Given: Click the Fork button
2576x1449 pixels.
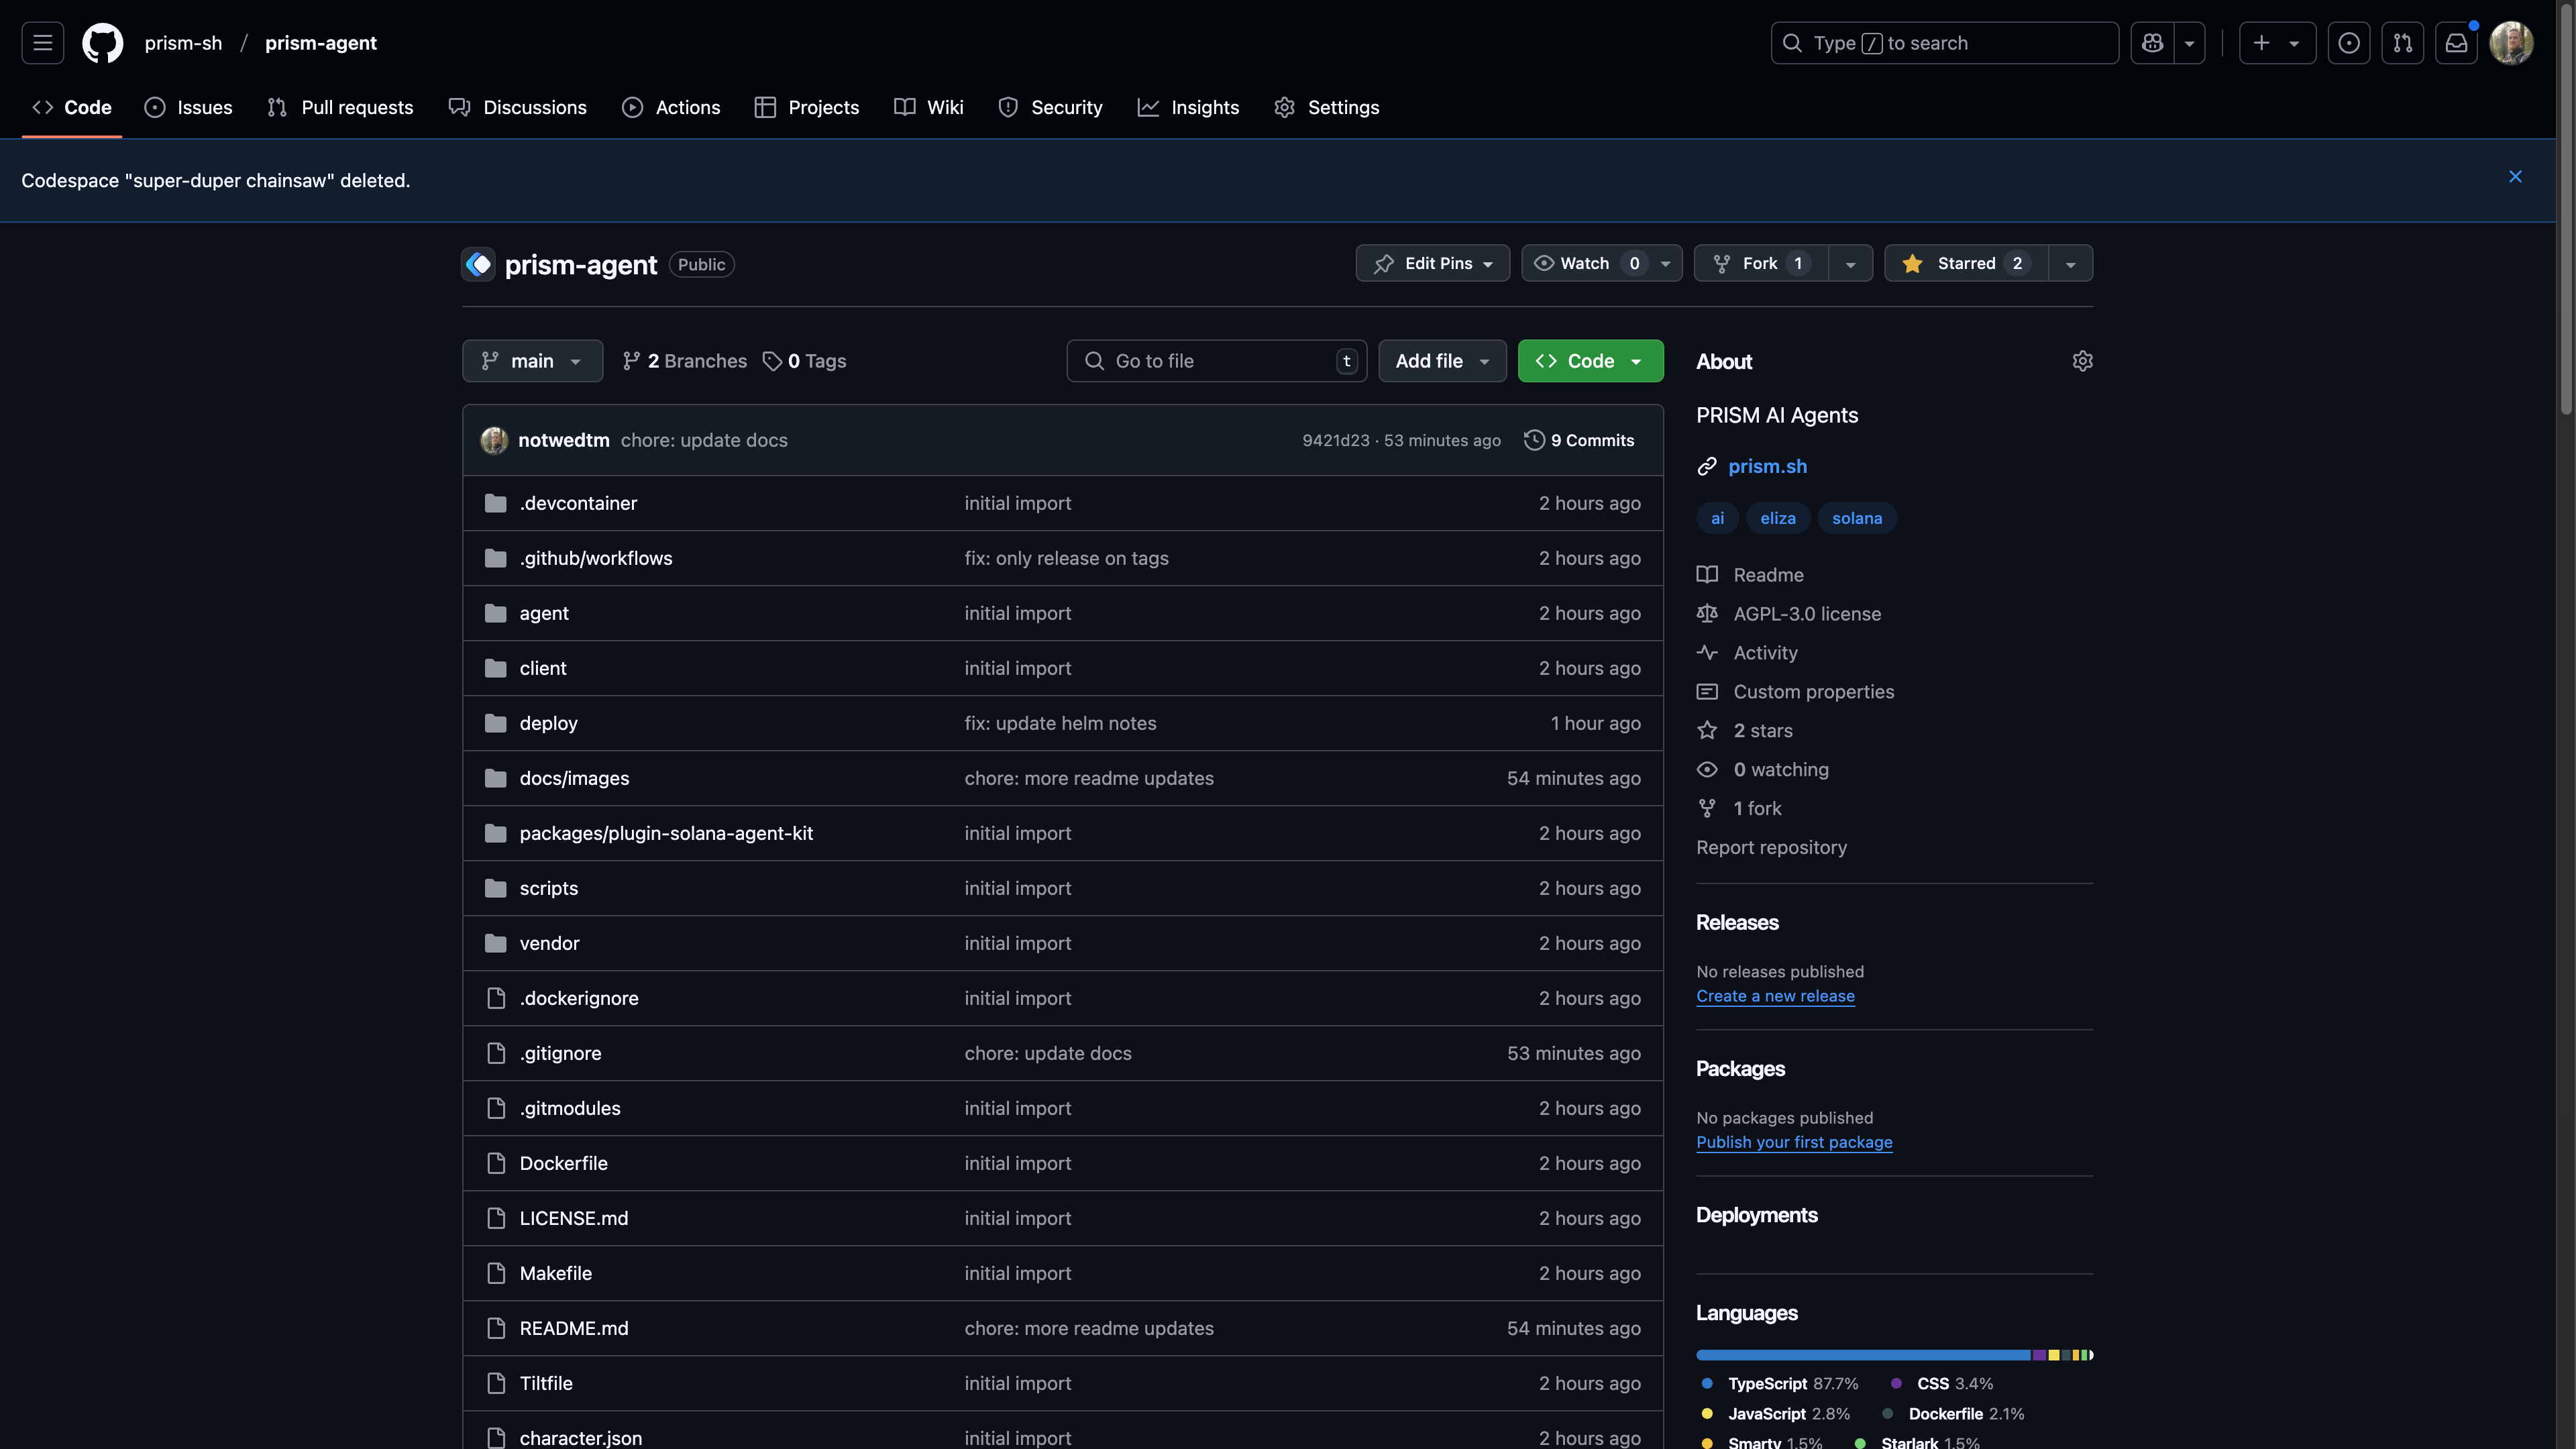Looking at the screenshot, I should (x=1761, y=263).
